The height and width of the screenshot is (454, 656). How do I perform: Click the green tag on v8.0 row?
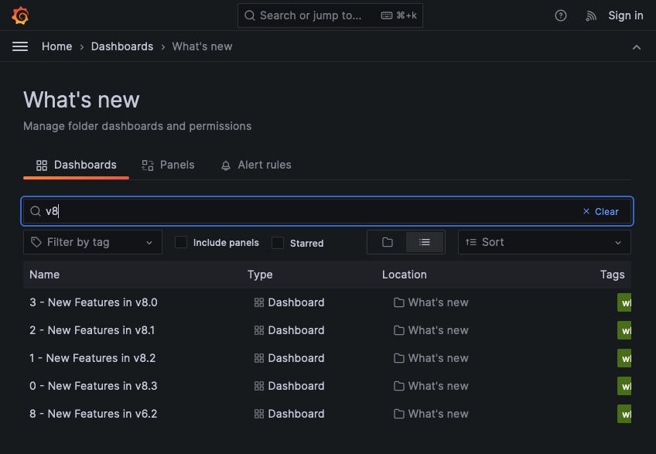[624, 302]
